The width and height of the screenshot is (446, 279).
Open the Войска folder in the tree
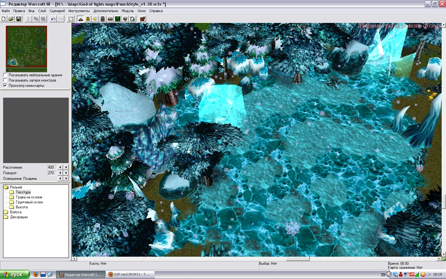(12, 212)
